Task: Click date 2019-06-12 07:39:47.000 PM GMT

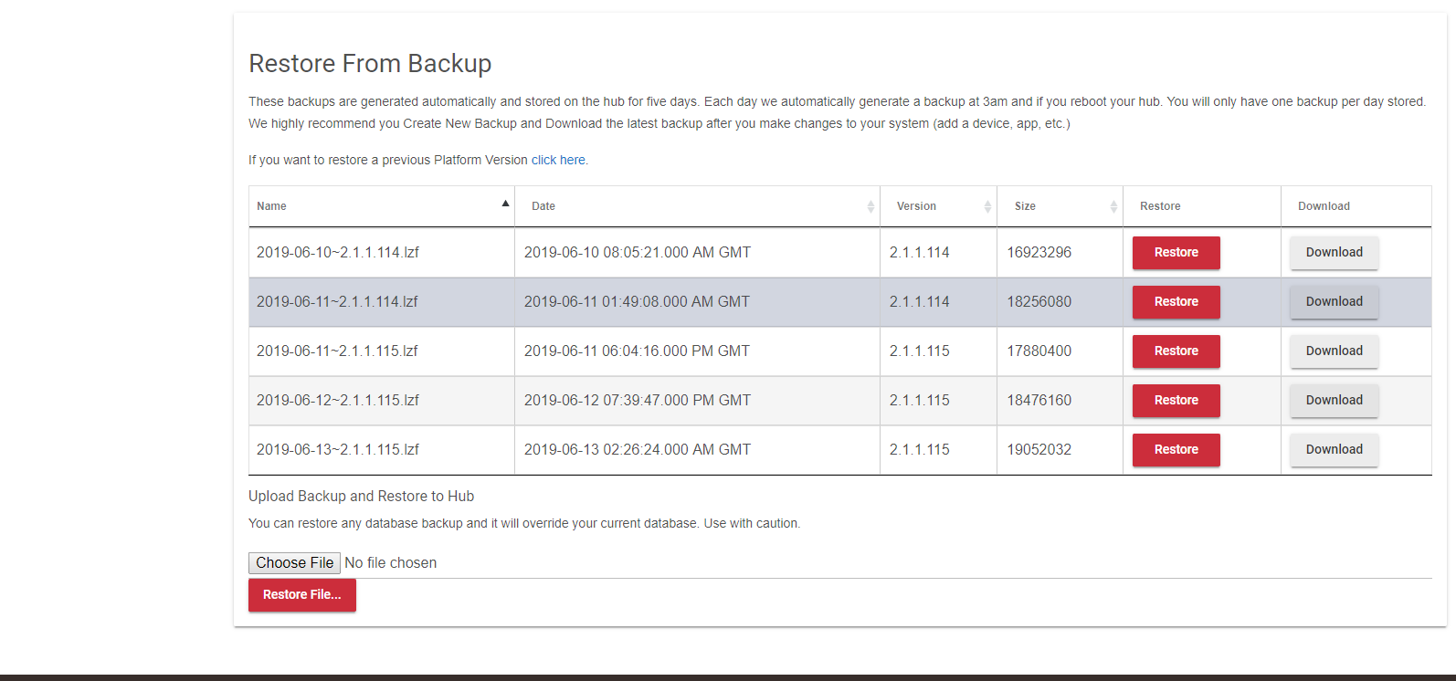Action: coord(638,401)
